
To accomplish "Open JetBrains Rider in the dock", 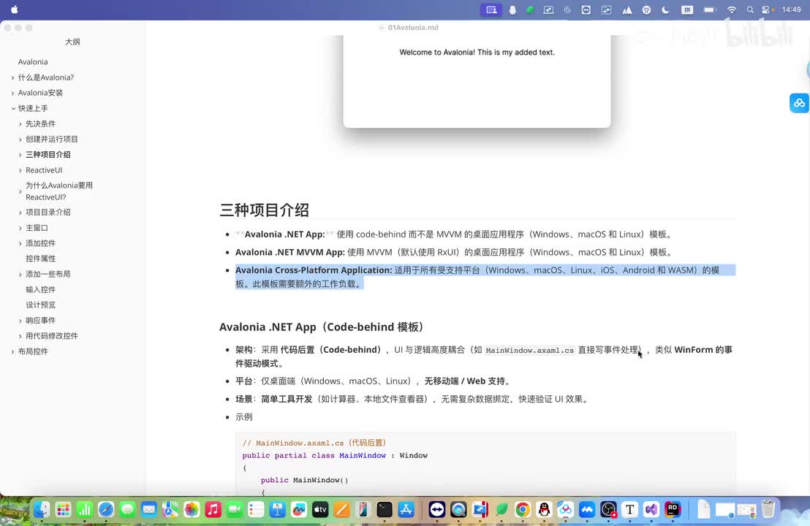I will (x=673, y=510).
